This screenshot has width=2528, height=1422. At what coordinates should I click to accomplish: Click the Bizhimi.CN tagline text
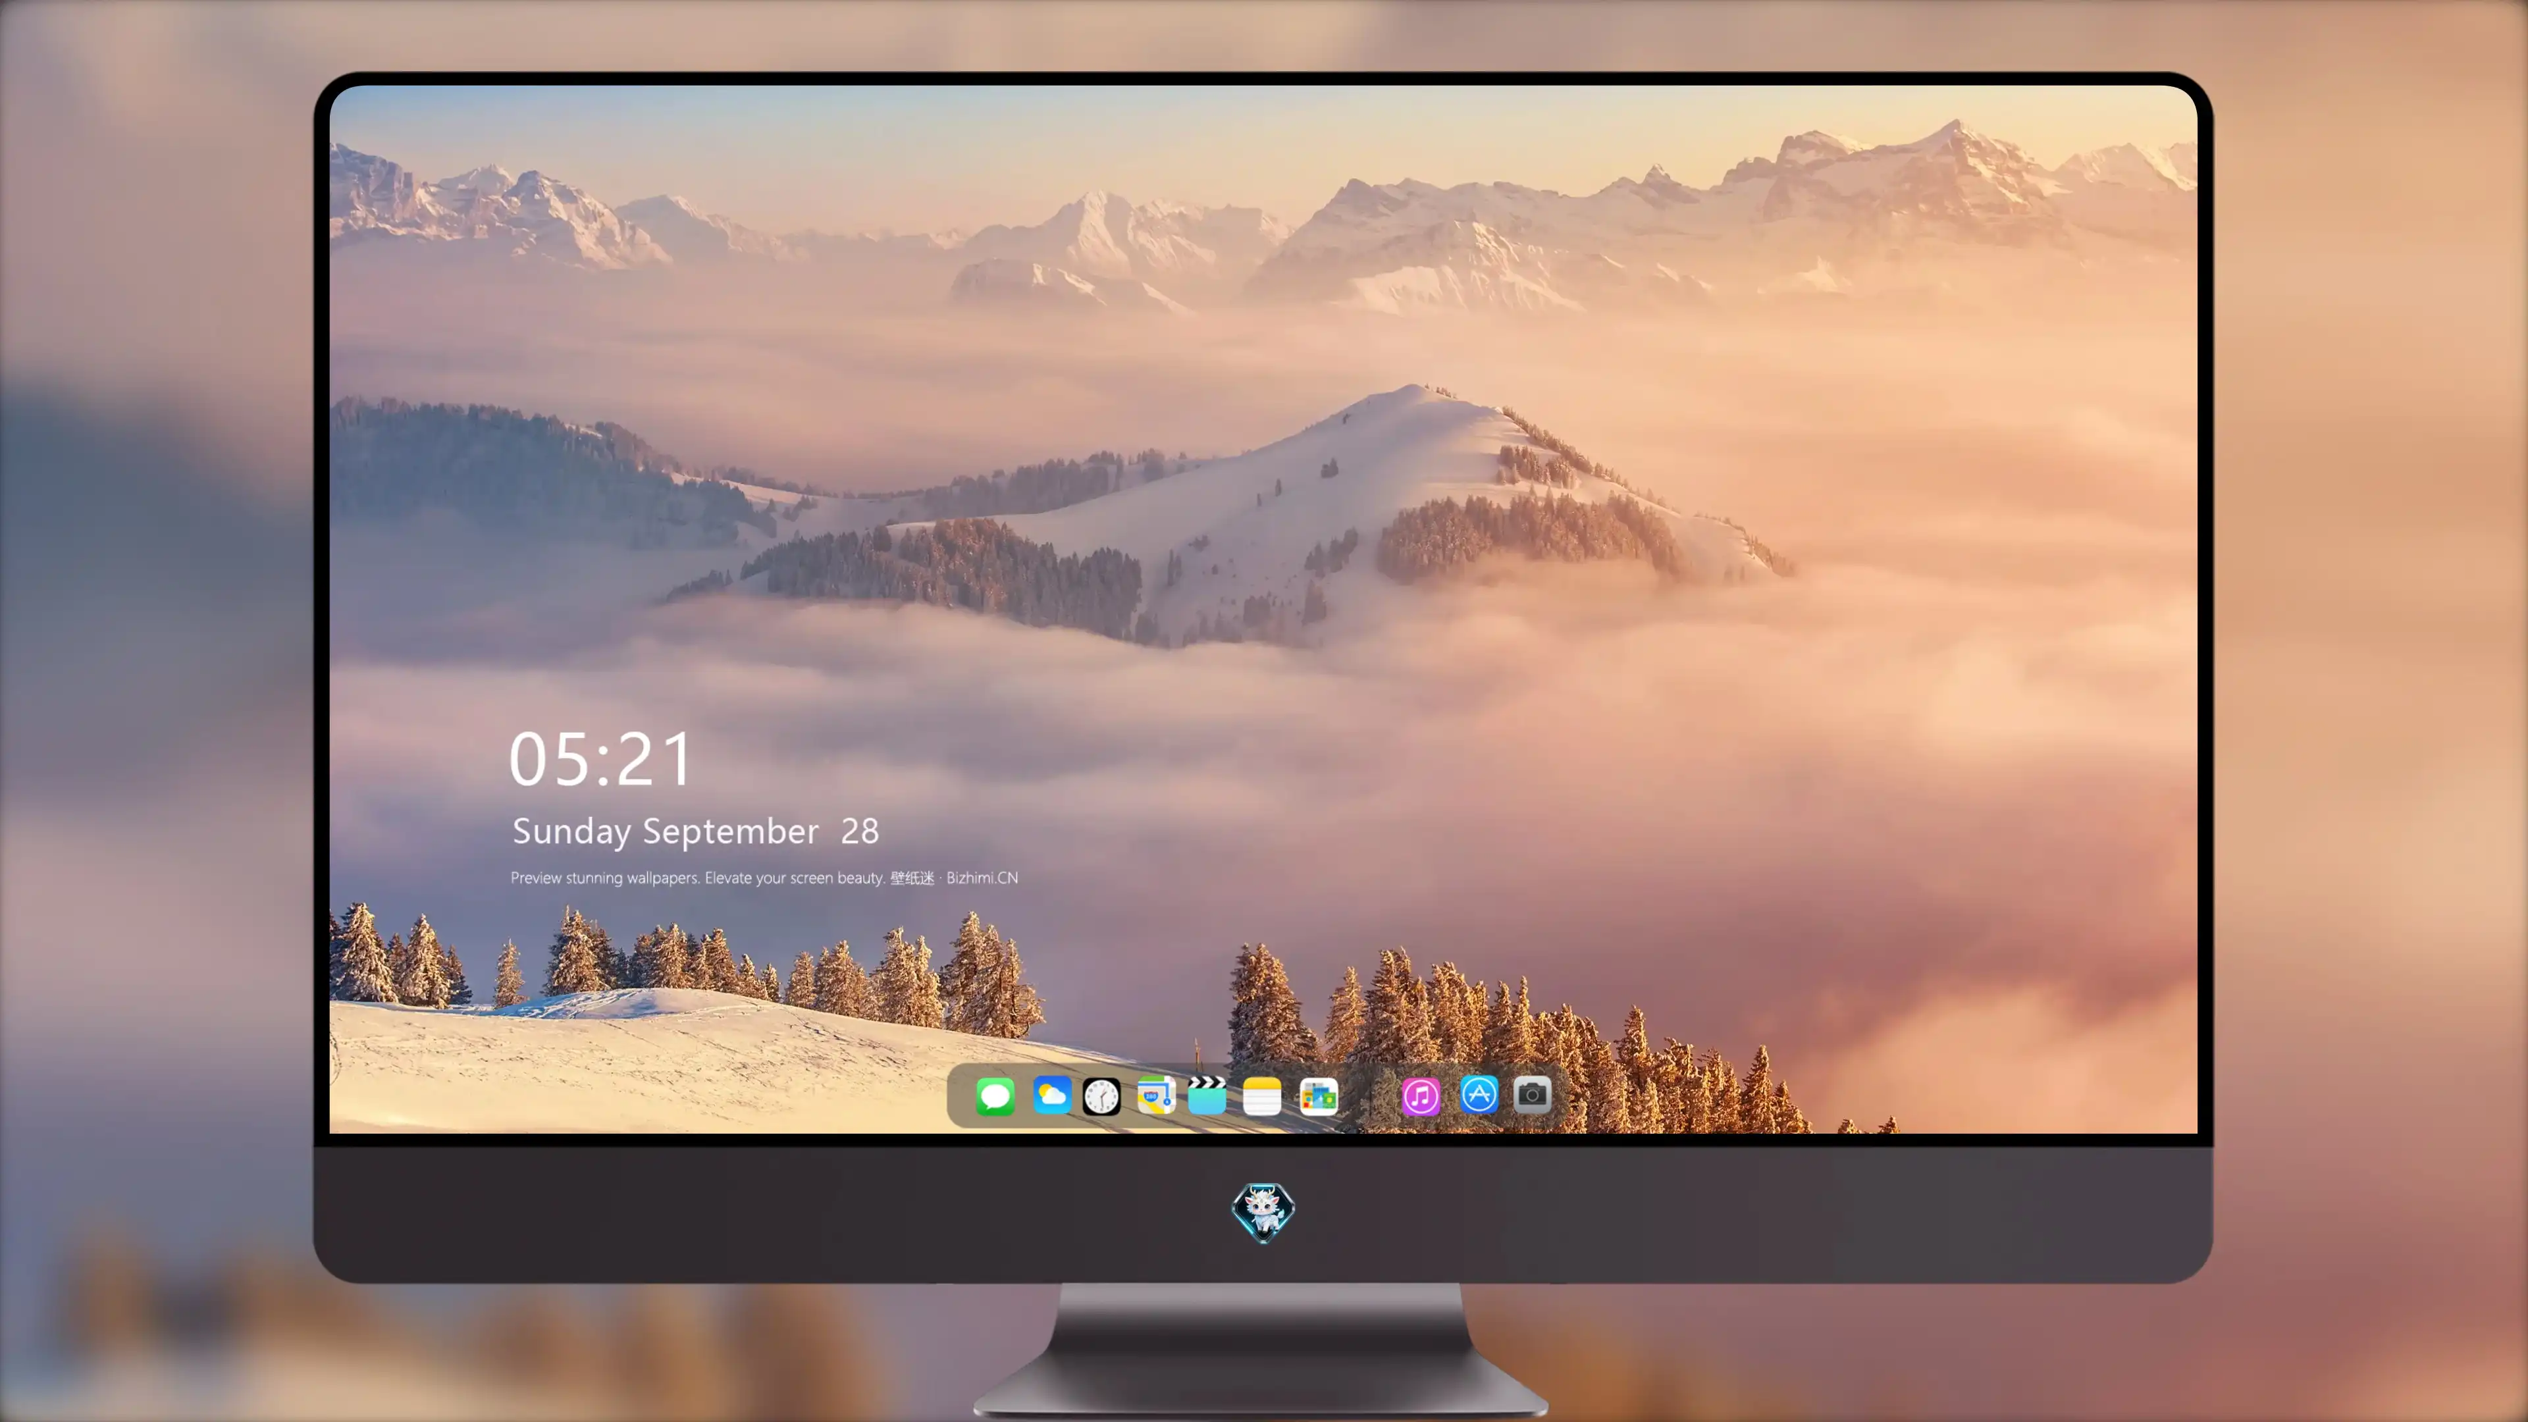pyautogui.click(x=764, y=878)
